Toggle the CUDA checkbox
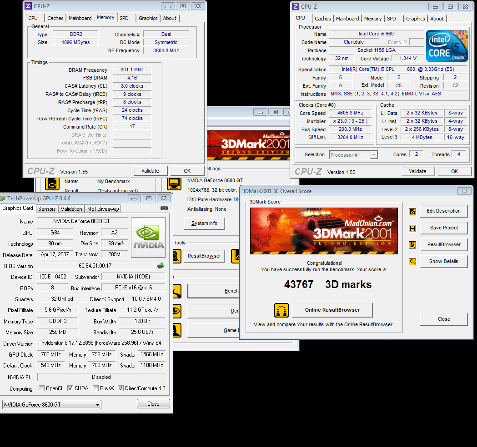The height and width of the screenshot is (447, 477). pyautogui.click(x=70, y=388)
